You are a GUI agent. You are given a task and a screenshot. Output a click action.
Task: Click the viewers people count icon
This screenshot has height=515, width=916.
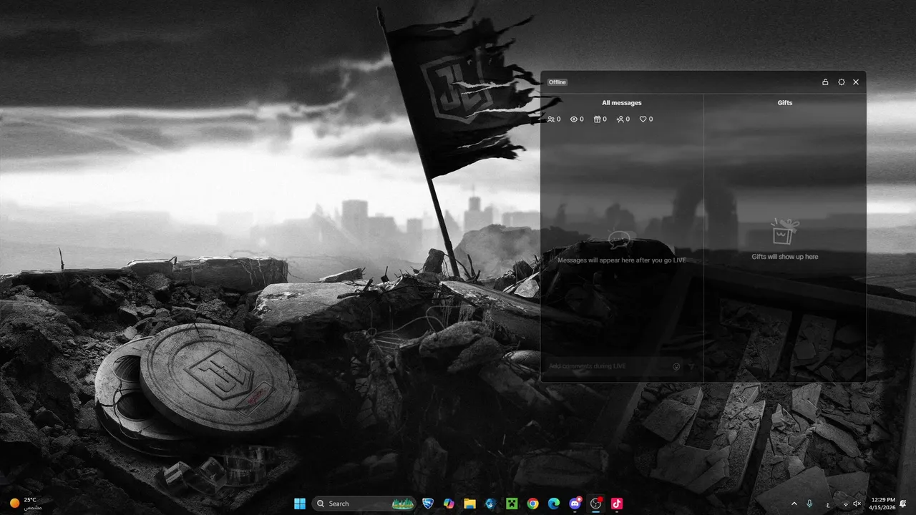coord(551,119)
